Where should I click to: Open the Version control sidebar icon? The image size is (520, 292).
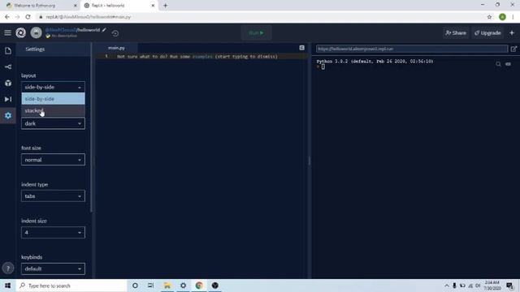pos(8,67)
